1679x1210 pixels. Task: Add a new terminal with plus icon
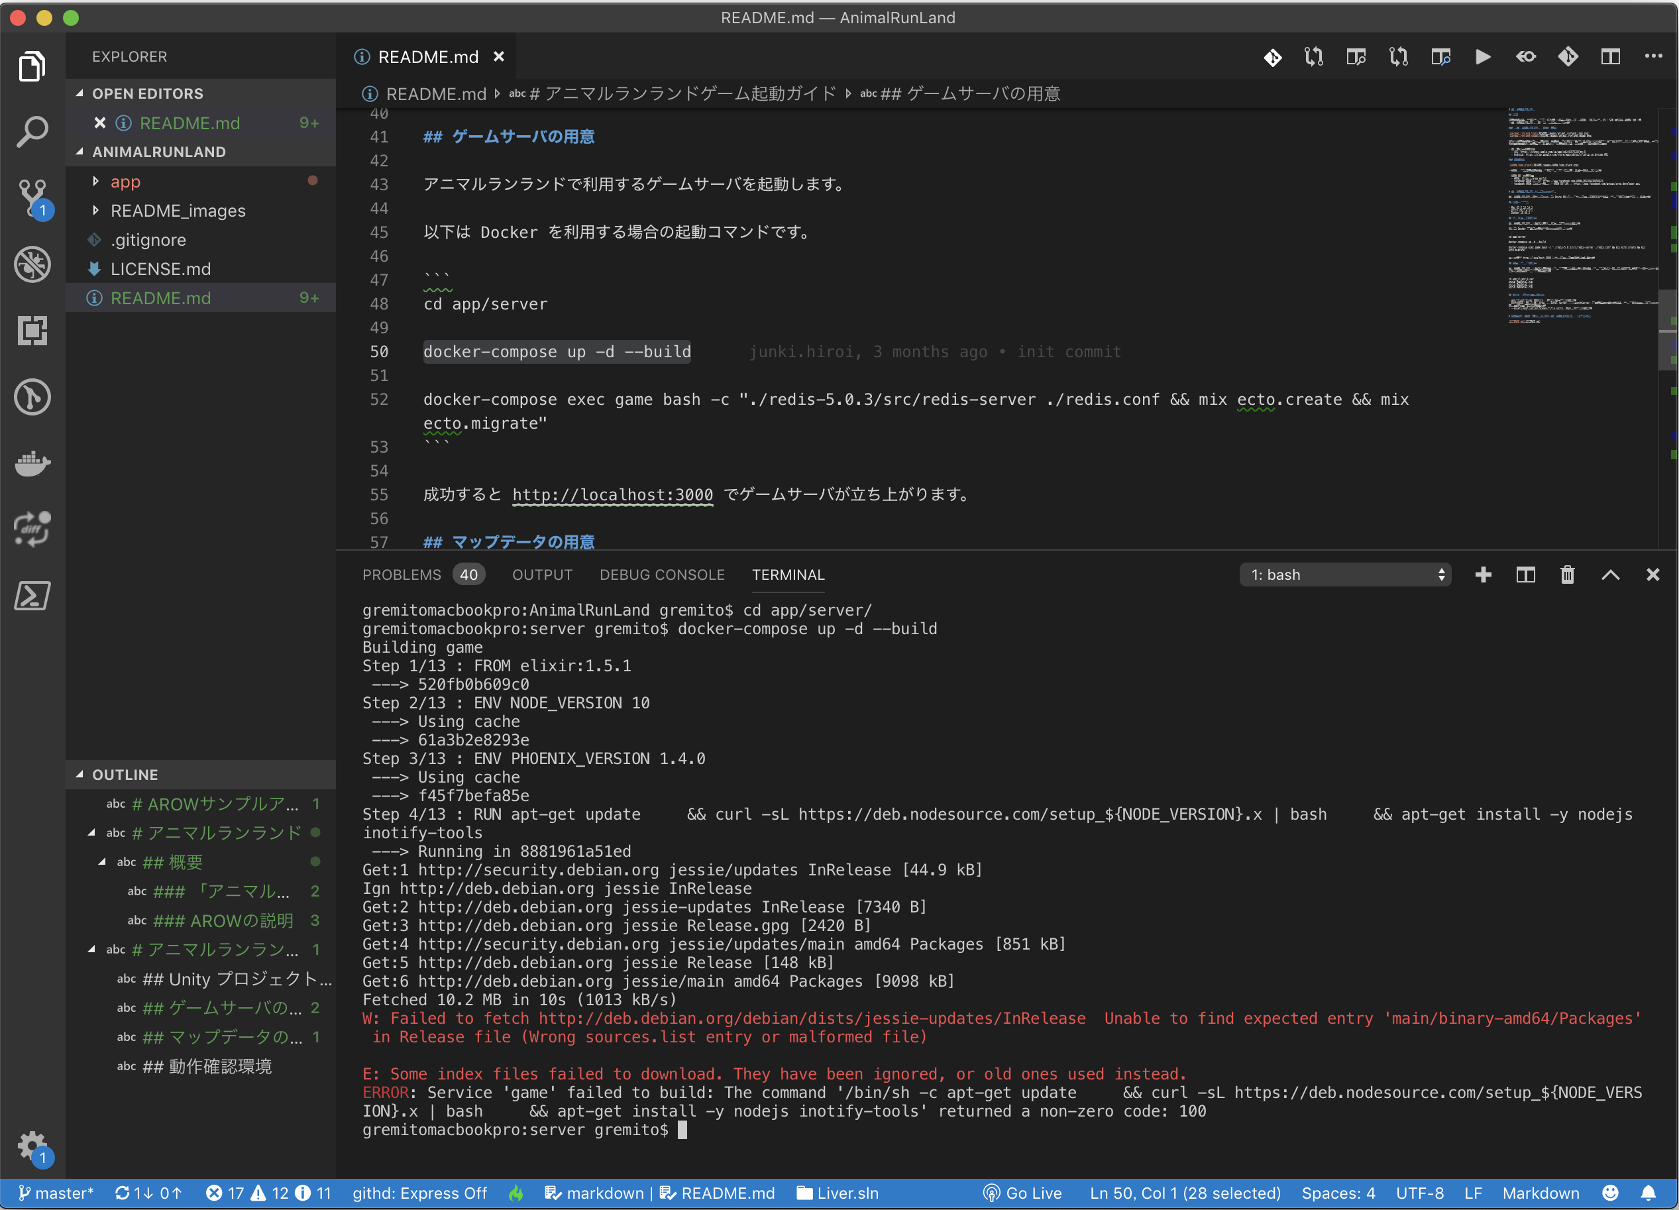1483,575
